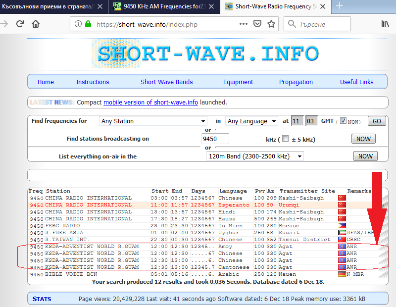Click Philippines flag in FEBC Radio row
The width and height of the screenshot is (396, 307).
[342, 225]
